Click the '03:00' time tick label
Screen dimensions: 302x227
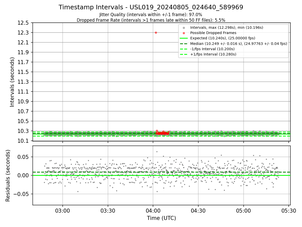pyautogui.click(x=63, y=211)
